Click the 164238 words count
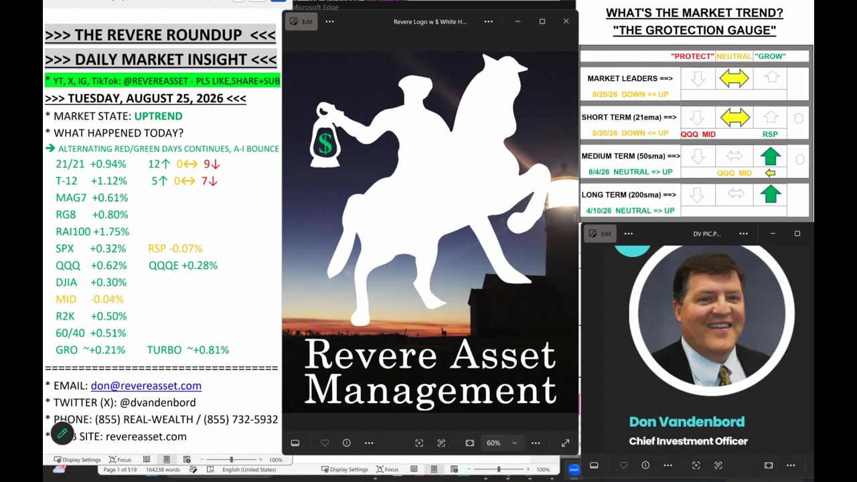 coord(163,470)
